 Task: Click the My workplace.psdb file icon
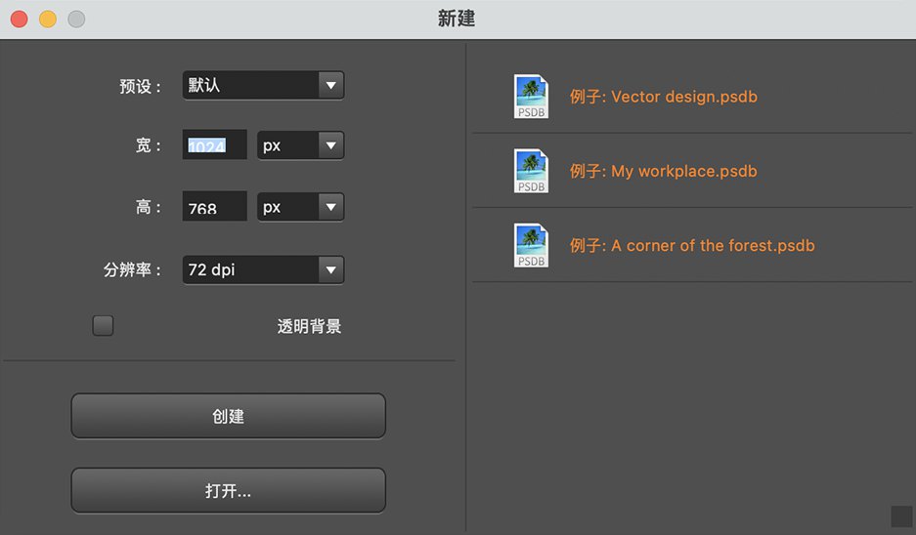click(x=531, y=171)
